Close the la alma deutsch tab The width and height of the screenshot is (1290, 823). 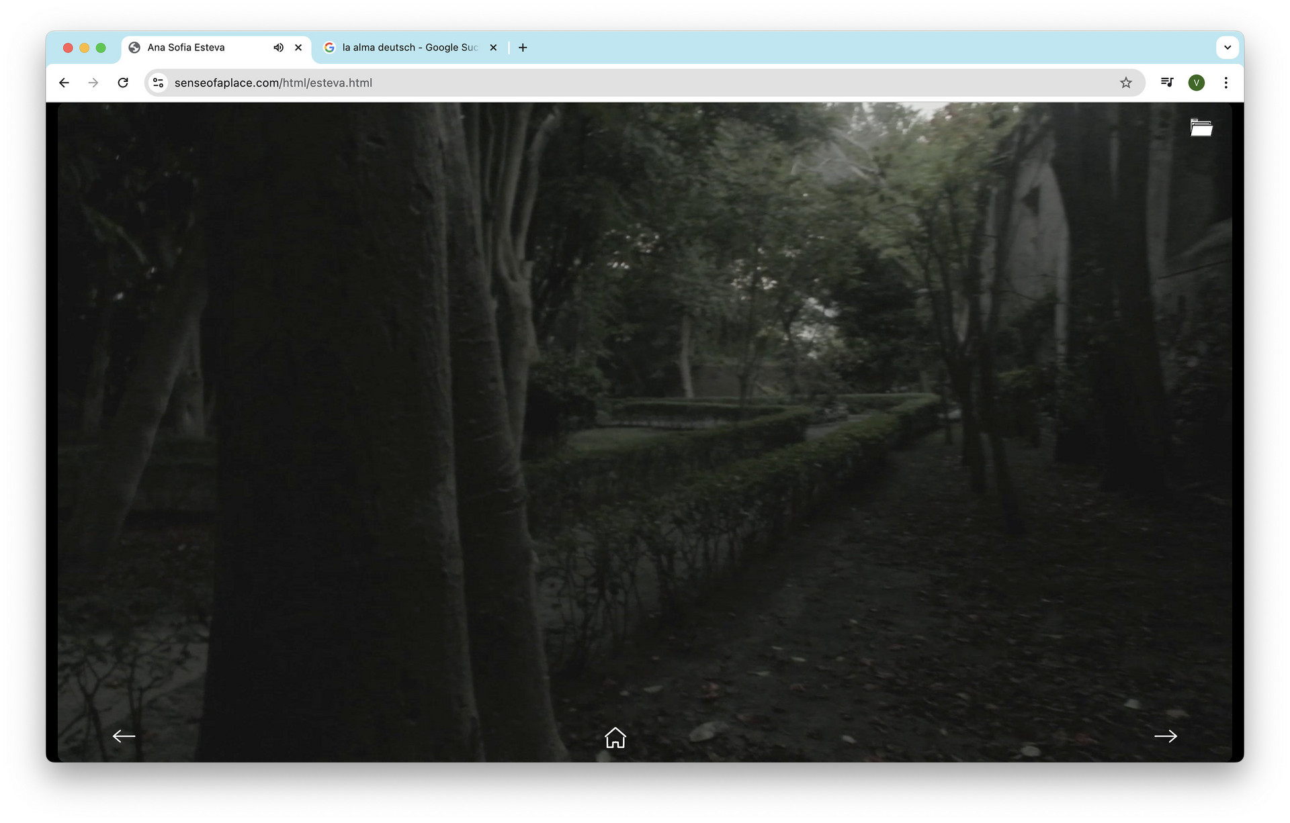coord(493,48)
